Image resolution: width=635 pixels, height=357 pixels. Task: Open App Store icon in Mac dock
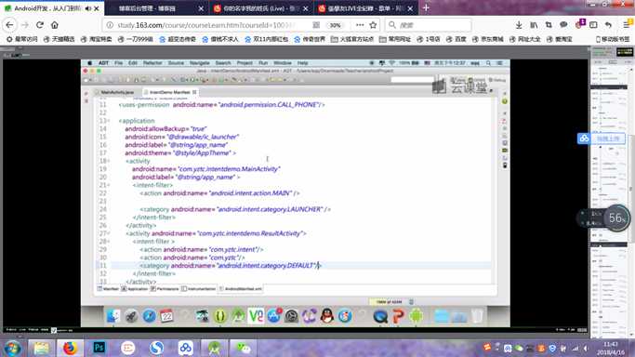(x=274, y=316)
